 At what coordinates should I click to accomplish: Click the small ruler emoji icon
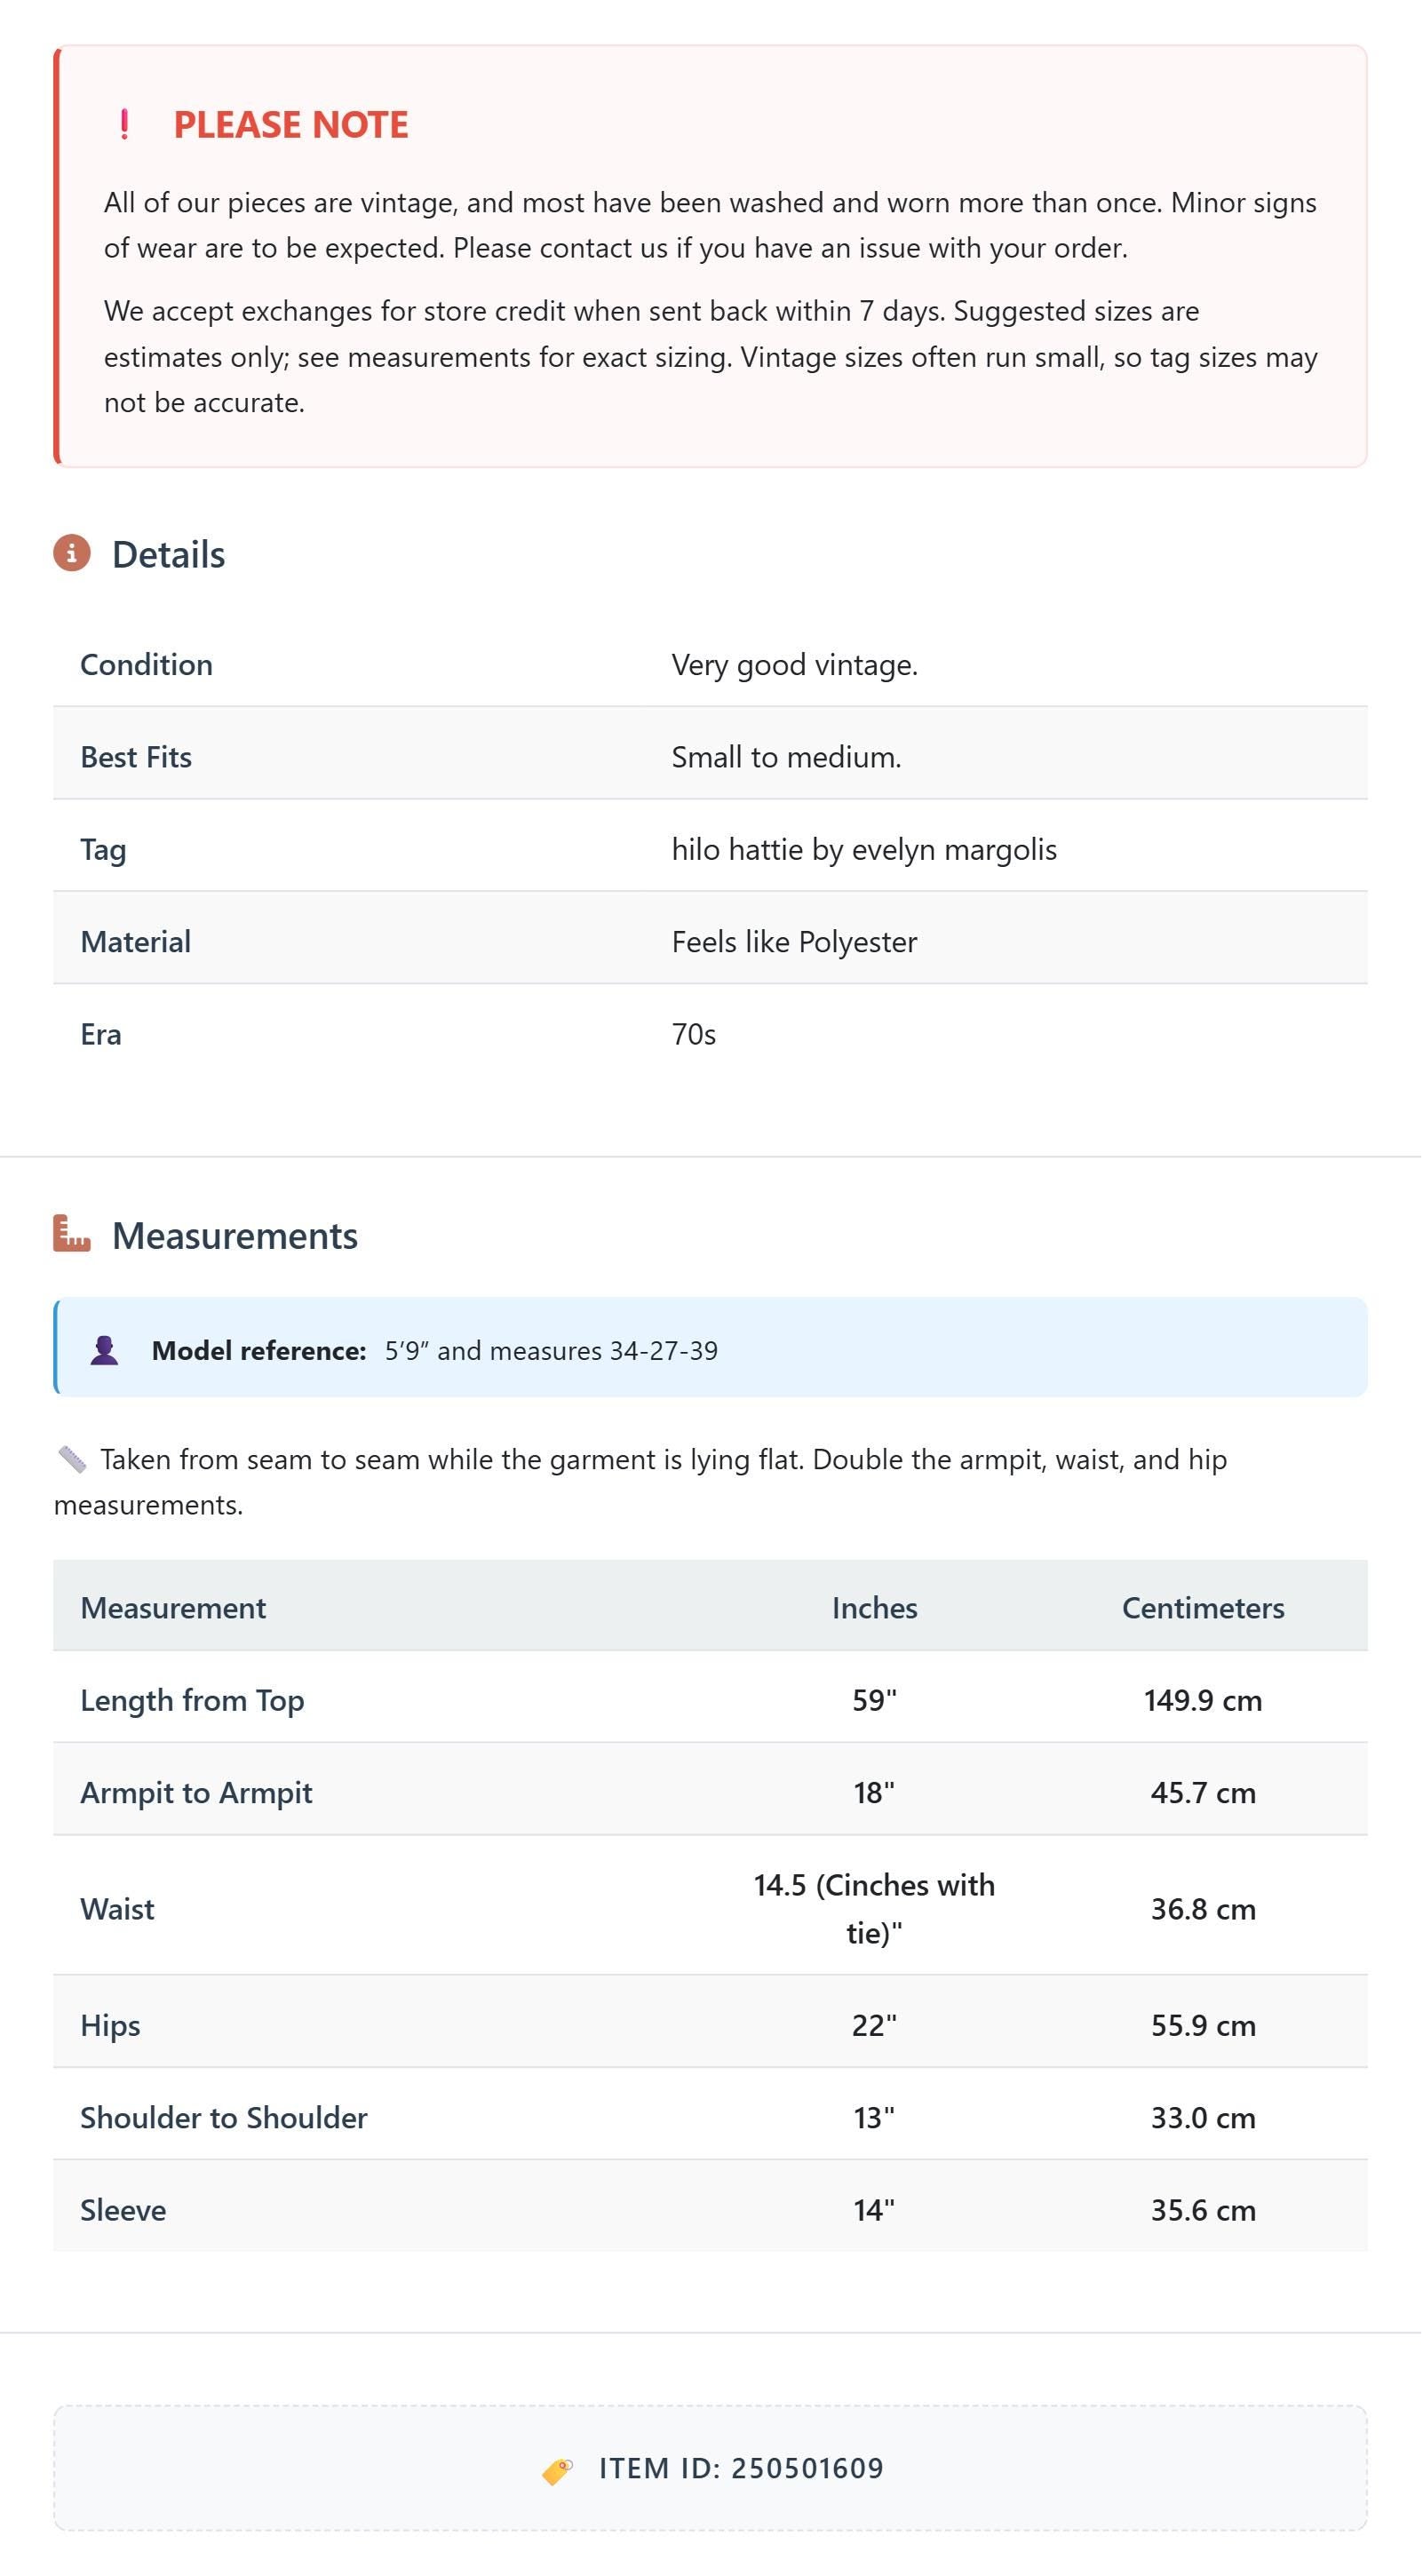[x=72, y=1460]
